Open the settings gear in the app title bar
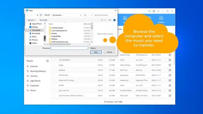The image size is (203, 114). pyautogui.click(x=154, y=11)
